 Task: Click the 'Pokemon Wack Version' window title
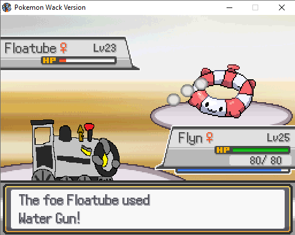(x=50, y=7)
